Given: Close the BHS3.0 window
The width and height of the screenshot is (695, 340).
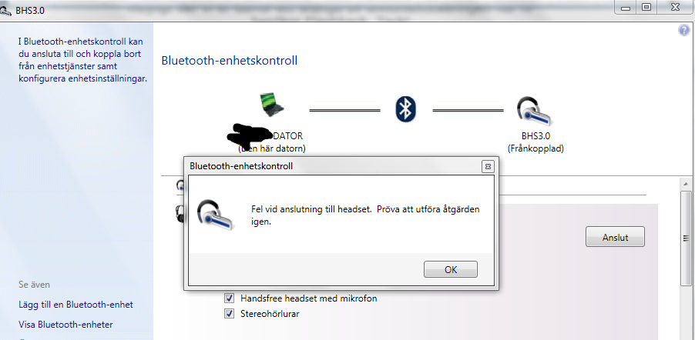Looking at the screenshot, I should (676, 8).
